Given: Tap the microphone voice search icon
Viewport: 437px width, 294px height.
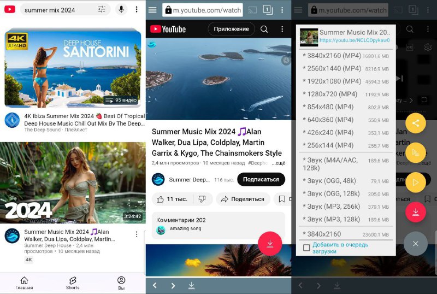Looking at the screenshot, I should tap(121, 10).
